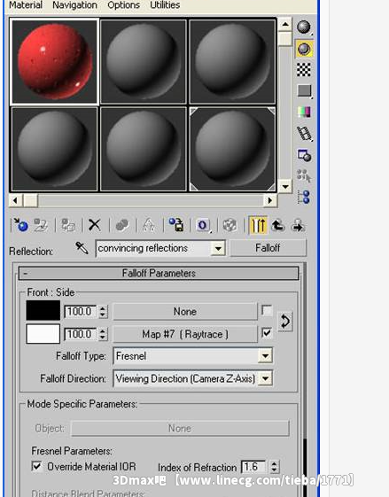Screen dimensions: 389x497
Task: Click the horizontal scroll right arrow
Action: point(270,200)
